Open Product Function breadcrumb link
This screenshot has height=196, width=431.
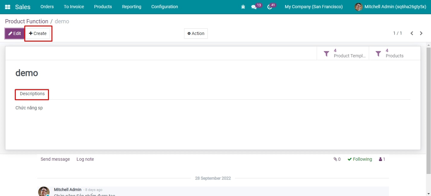tap(27, 21)
